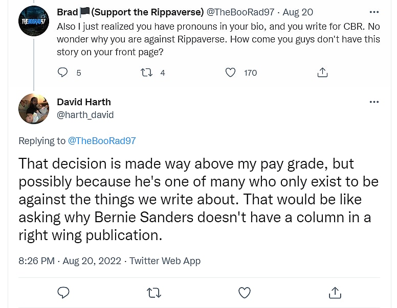Open more options on Brad's tweet
This screenshot has width=397, height=308.
click(374, 12)
